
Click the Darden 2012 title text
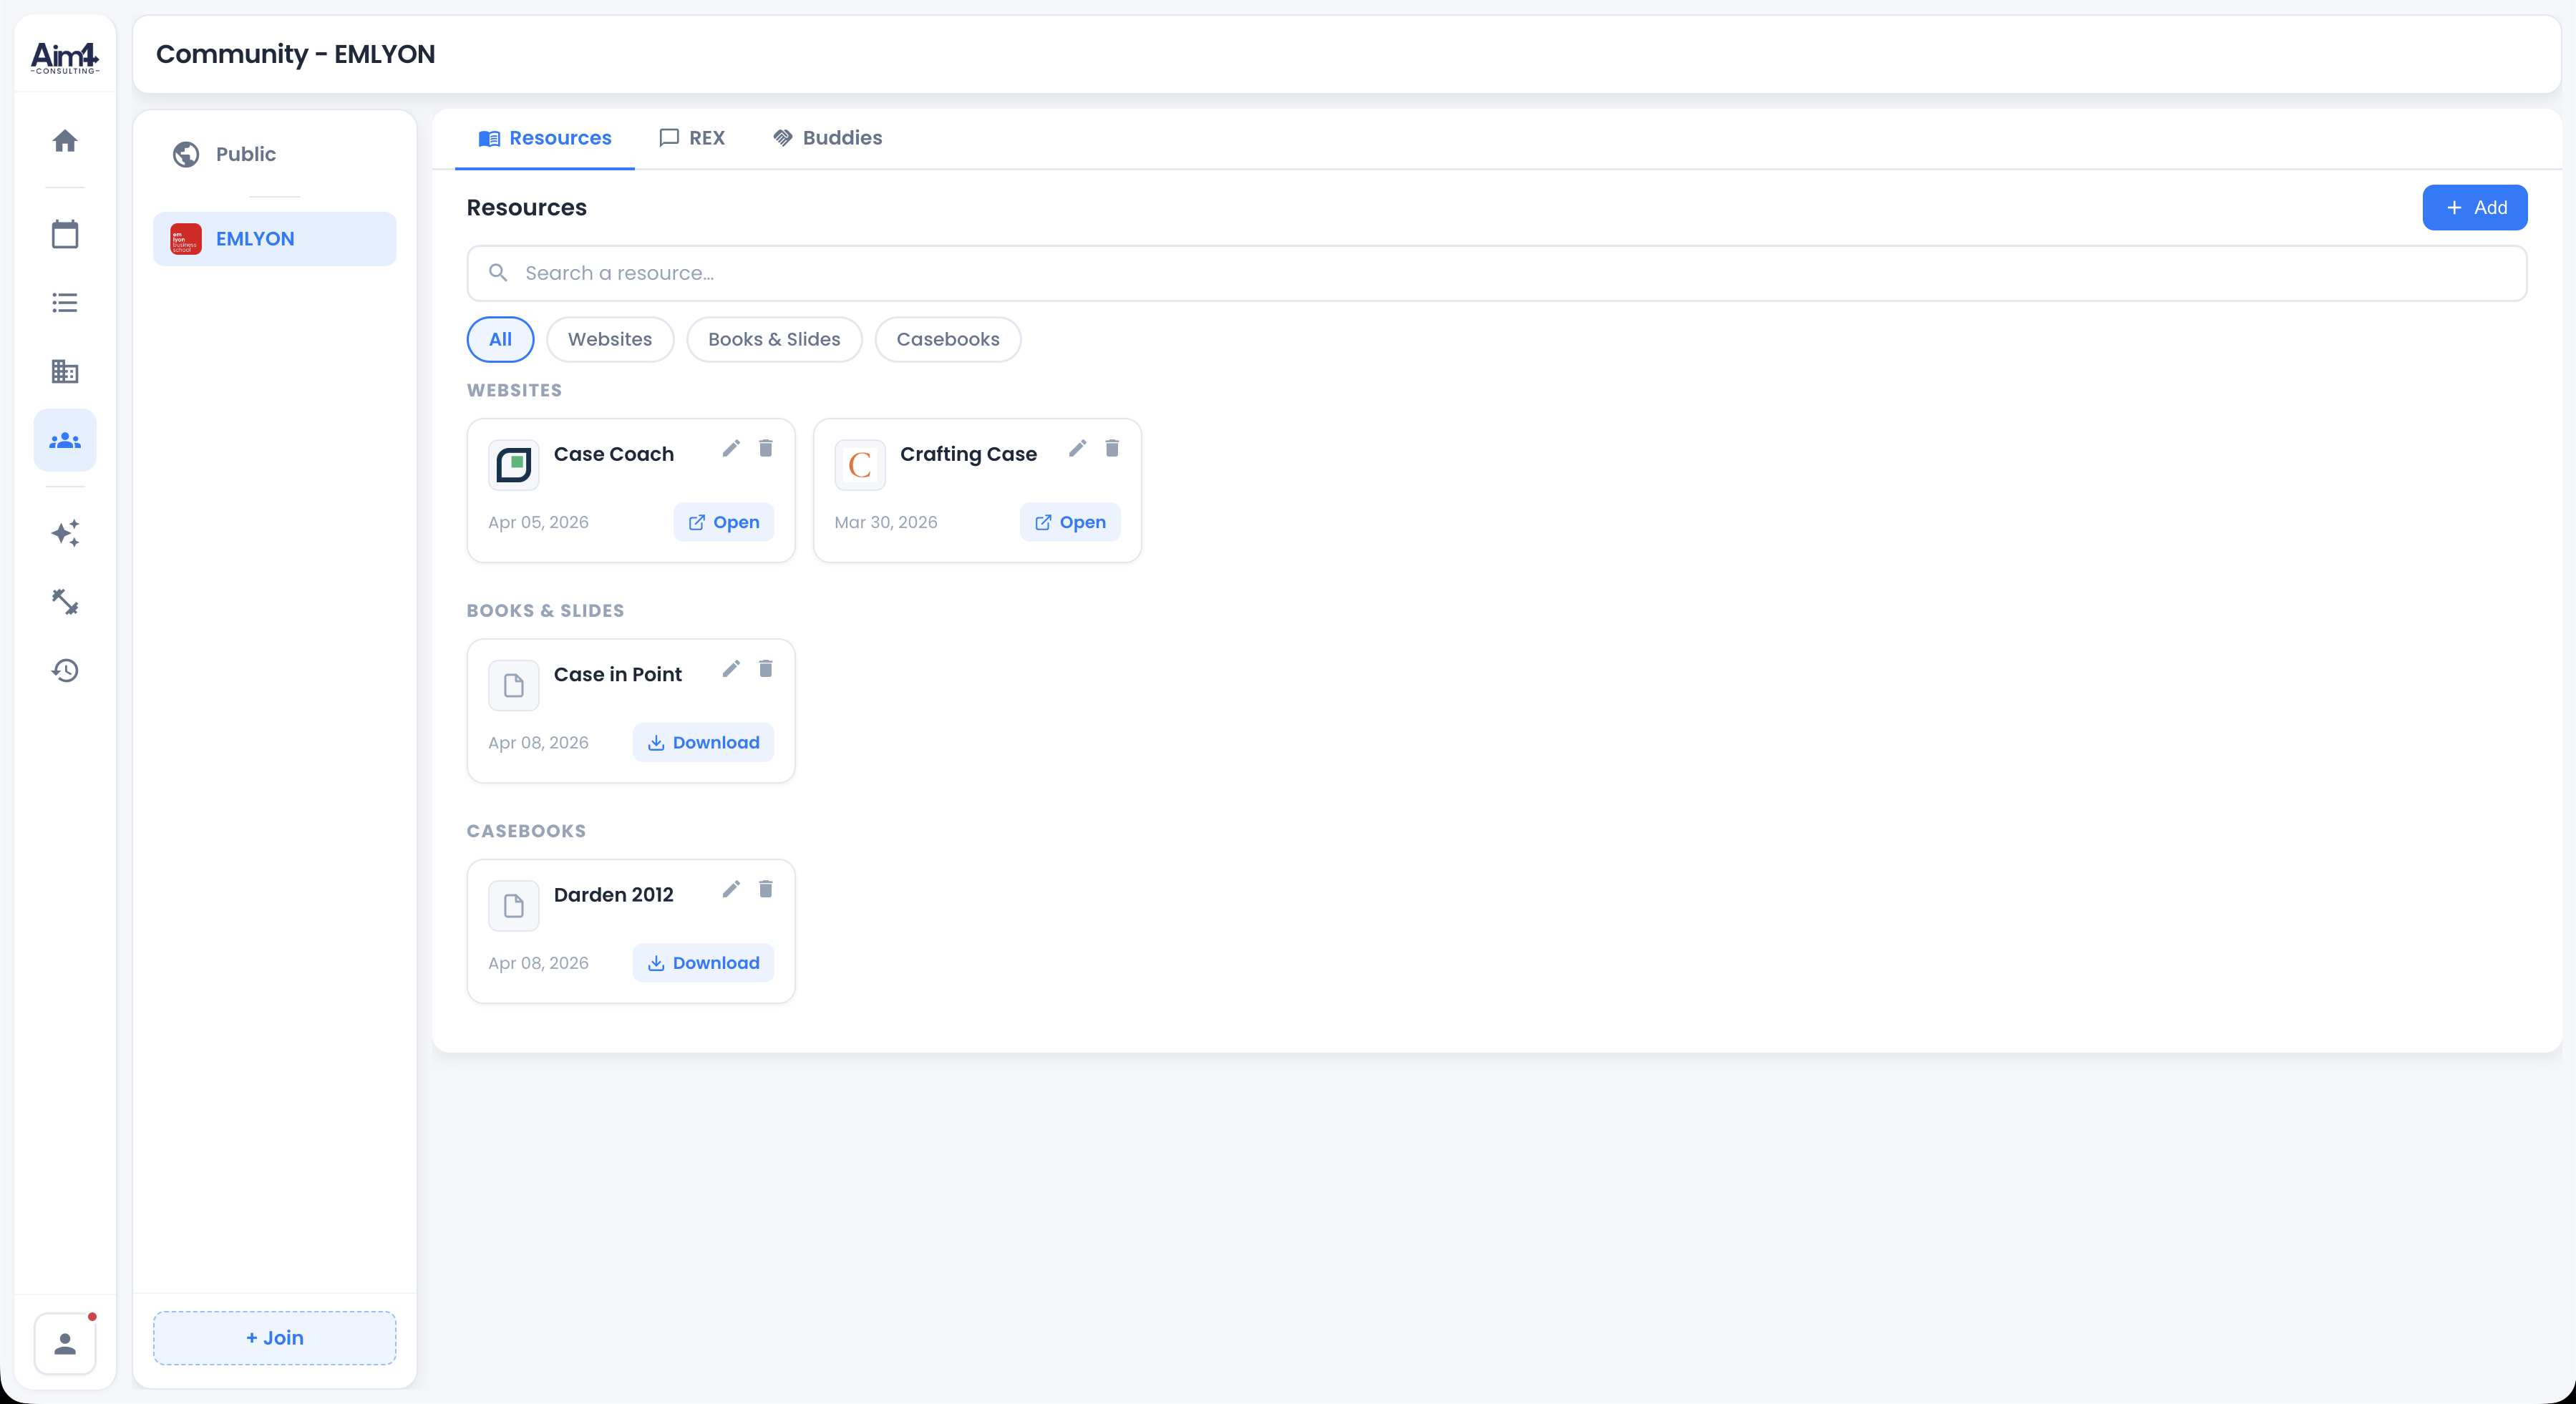click(x=614, y=895)
